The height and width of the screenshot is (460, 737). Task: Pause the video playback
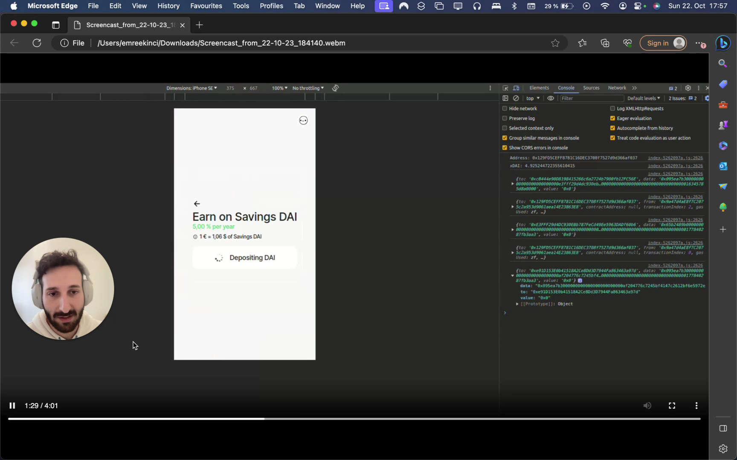tap(12, 405)
